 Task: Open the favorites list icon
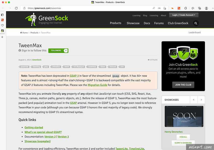(193, 8)
